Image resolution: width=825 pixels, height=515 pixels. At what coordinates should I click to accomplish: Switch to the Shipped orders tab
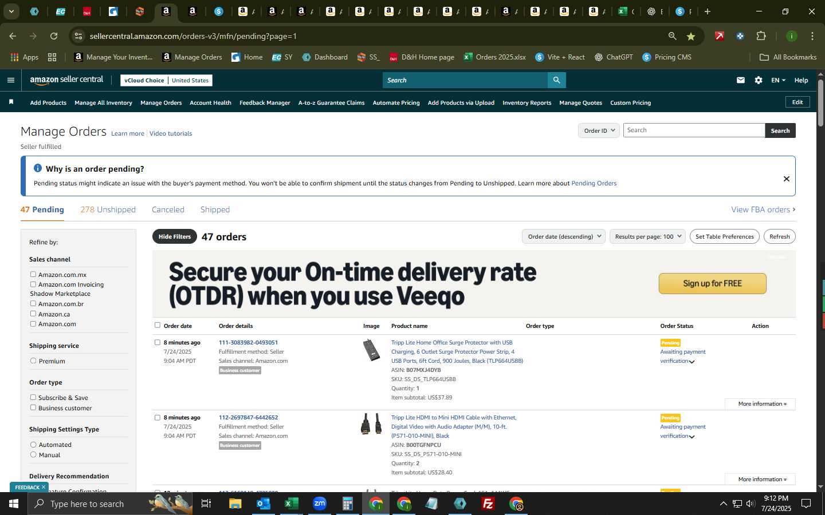click(x=215, y=210)
